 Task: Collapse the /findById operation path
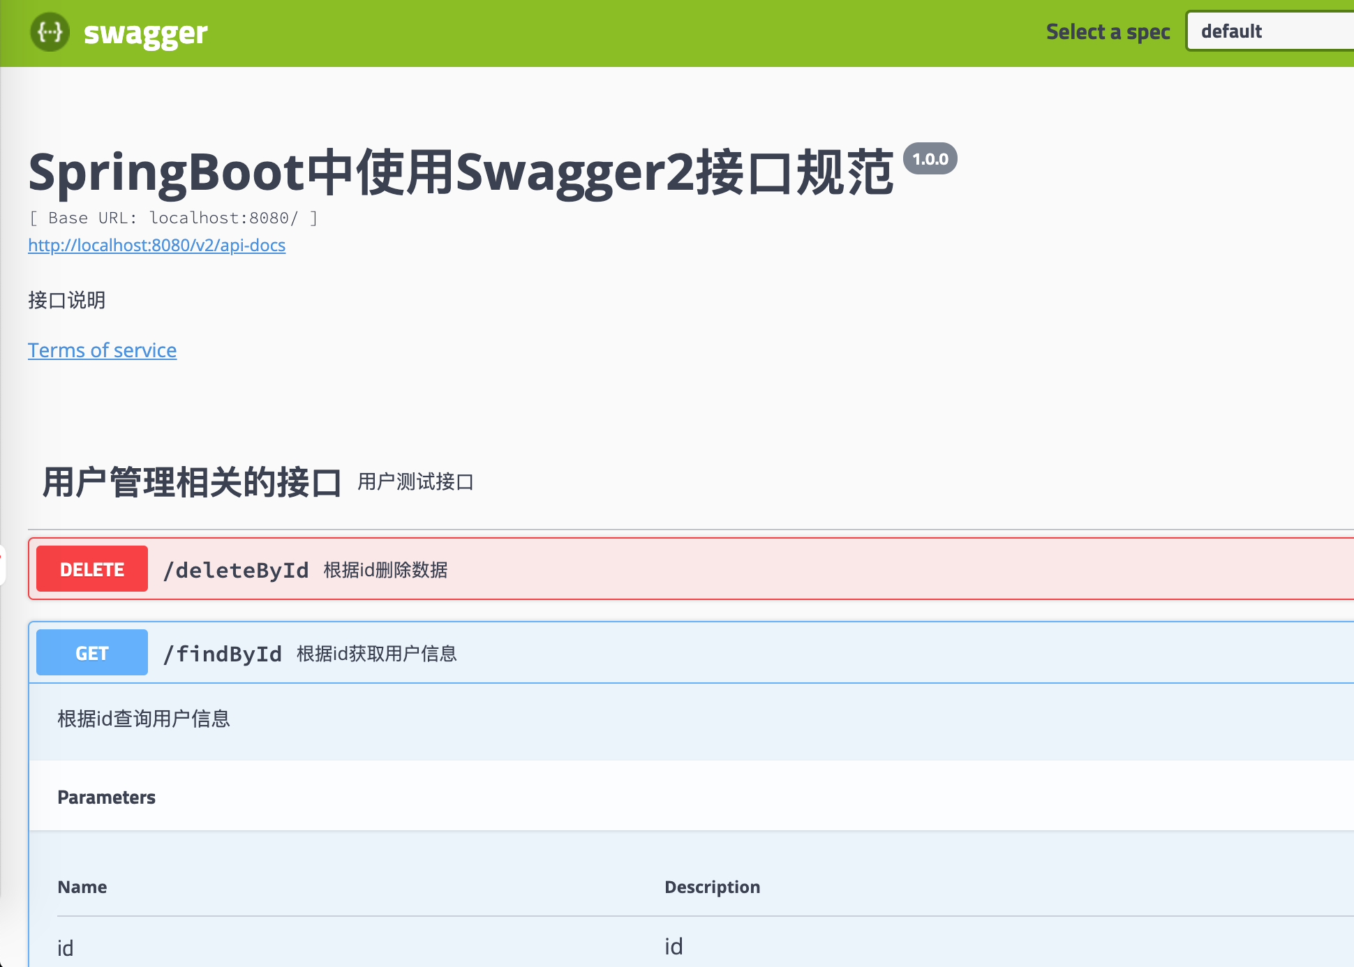point(222,654)
